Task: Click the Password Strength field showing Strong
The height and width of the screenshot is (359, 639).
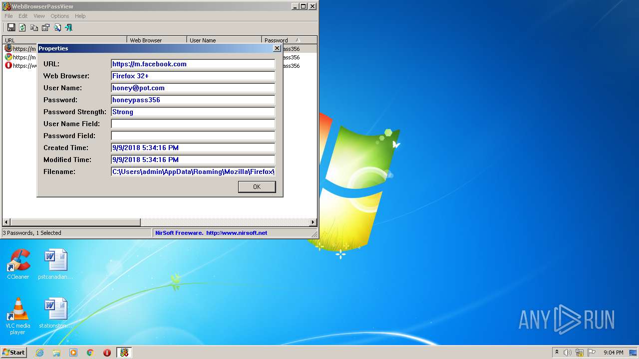Action: coord(193,112)
